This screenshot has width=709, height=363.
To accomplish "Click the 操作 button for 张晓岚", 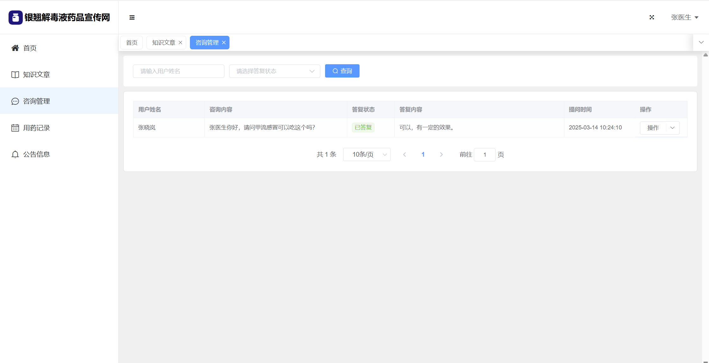I will pyautogui.click(x=653, y=128).
